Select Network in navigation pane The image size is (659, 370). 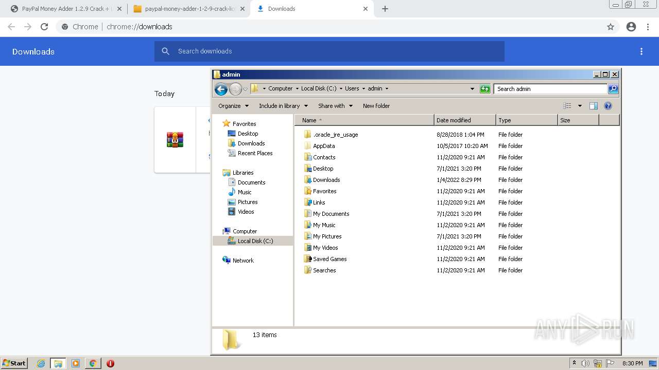pyautogui.click(x=243, y=261)
